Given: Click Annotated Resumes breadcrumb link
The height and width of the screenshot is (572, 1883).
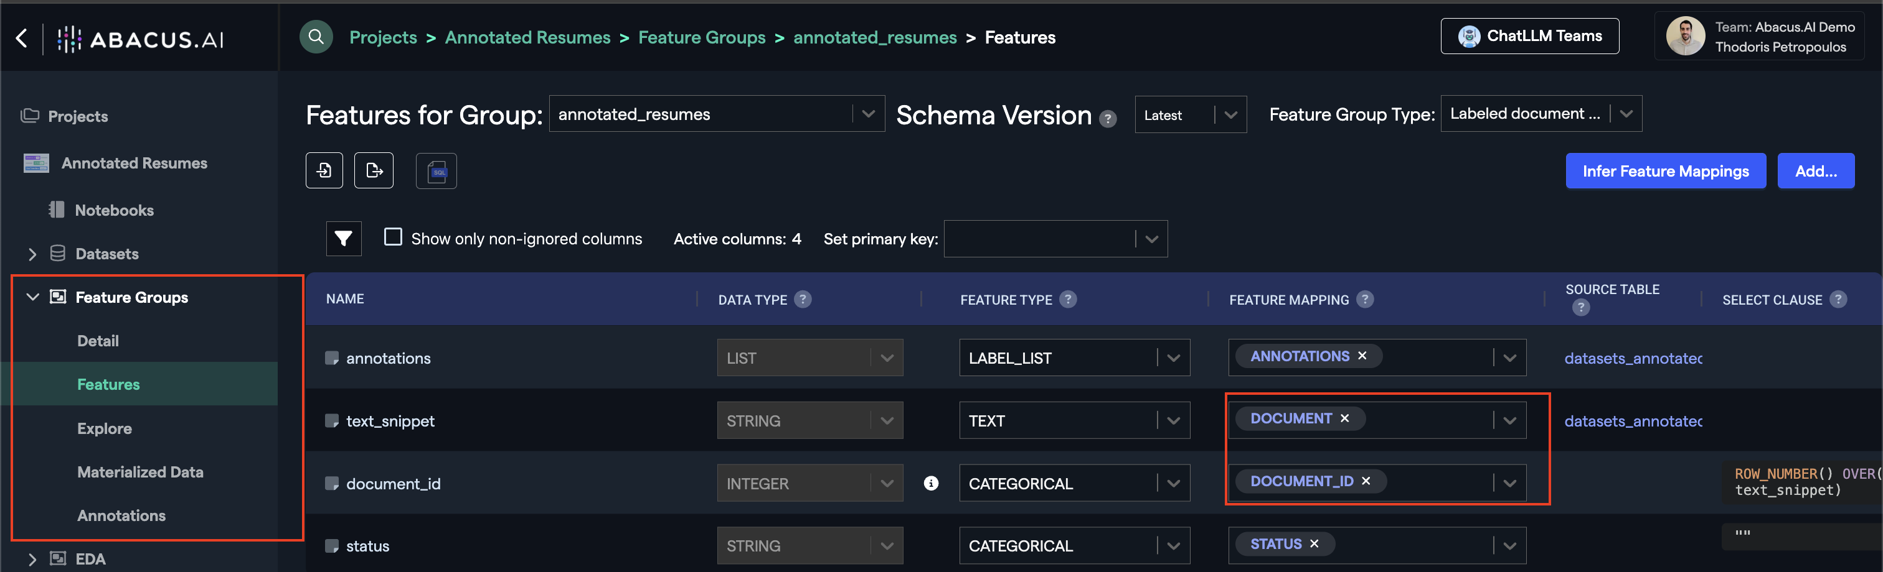Looking at the screenshot, I should coord(527,37).
